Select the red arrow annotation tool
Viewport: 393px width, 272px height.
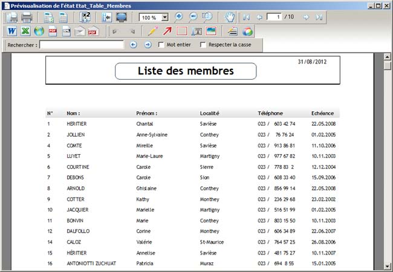click(167, 31)
